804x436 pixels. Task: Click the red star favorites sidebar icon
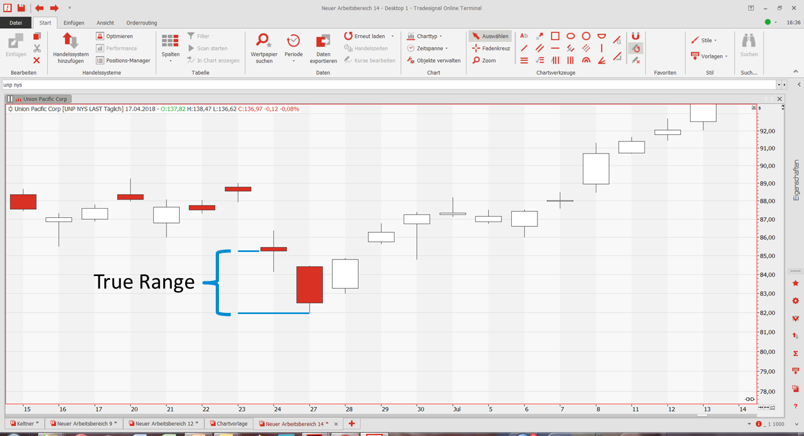[795, 283]
